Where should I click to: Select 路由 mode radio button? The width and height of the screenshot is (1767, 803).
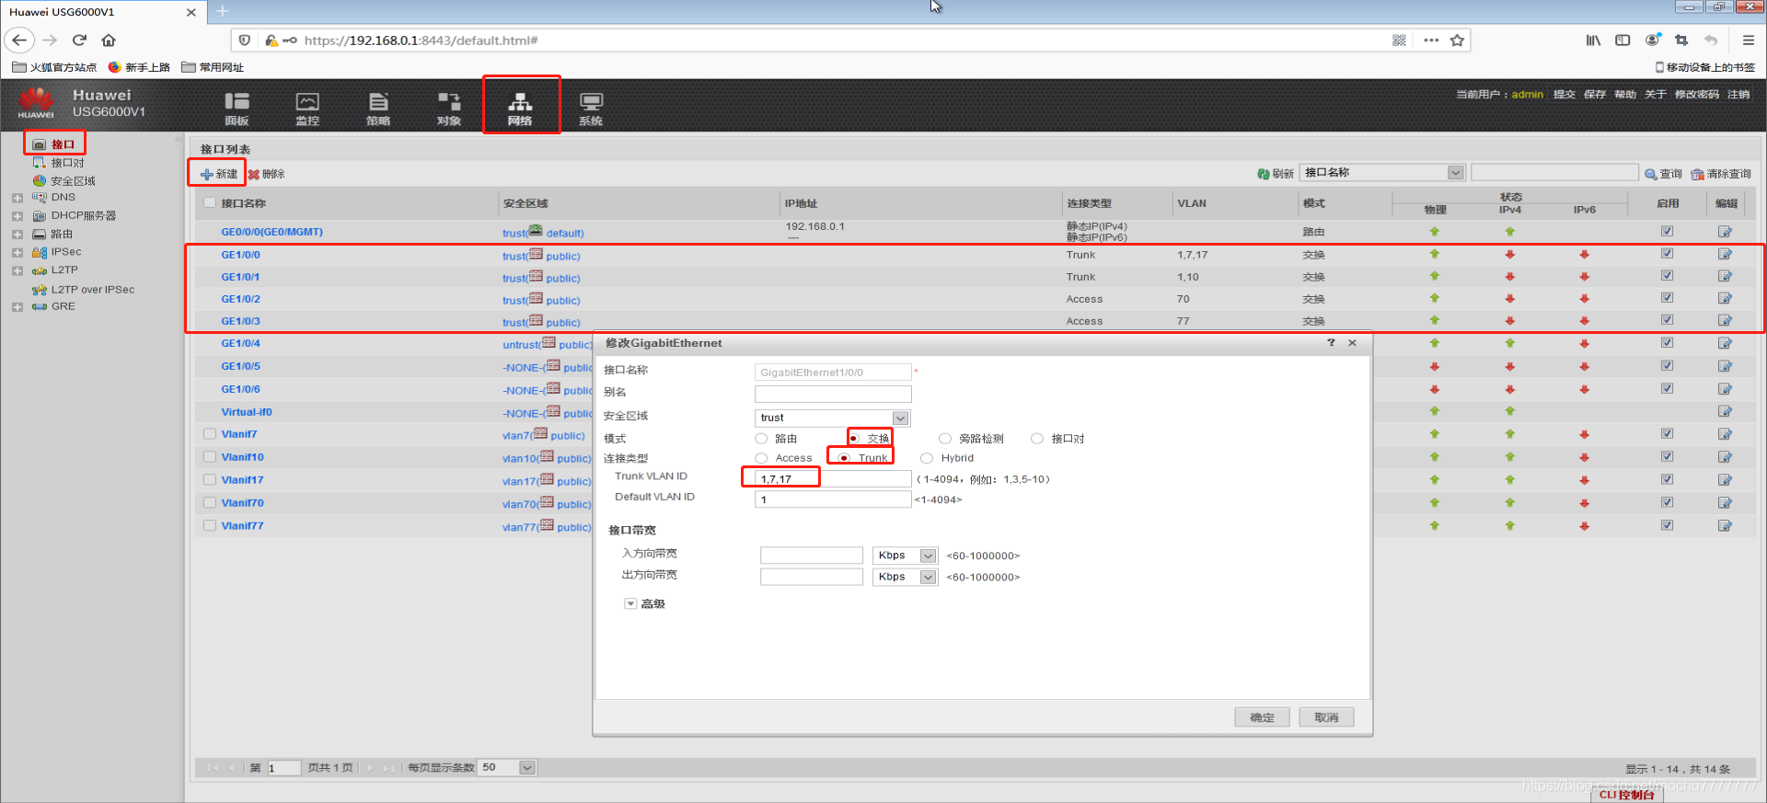coord(761,439)
